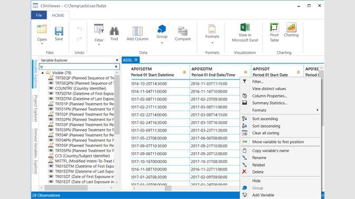Screen dimensions: 355x199
Task: Choose Hide in the context menu
Action: (x=256, y=181)
